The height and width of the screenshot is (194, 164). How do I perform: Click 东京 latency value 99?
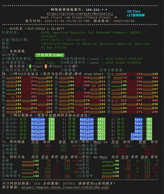click(117, 161)
